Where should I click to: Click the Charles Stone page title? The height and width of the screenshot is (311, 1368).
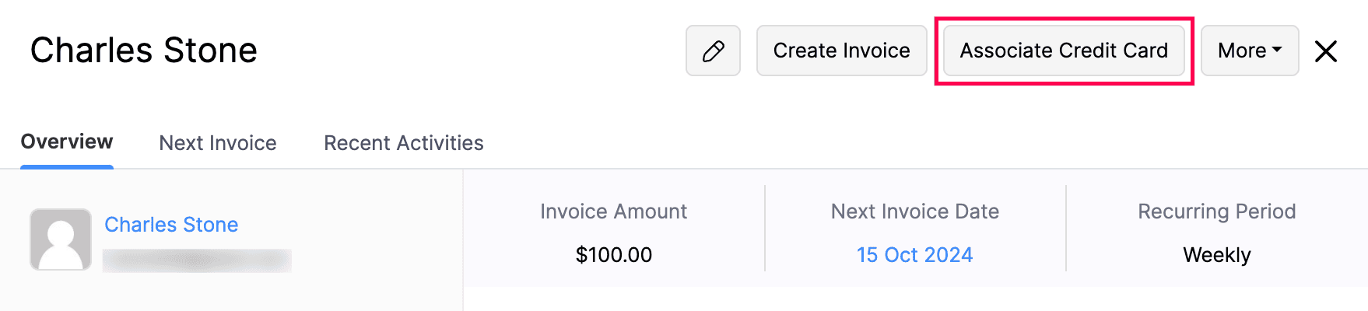pyautogui.click(x=144, y=51)
